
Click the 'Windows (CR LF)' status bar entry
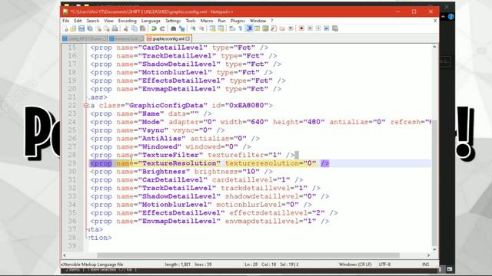[x=355, y=264]
